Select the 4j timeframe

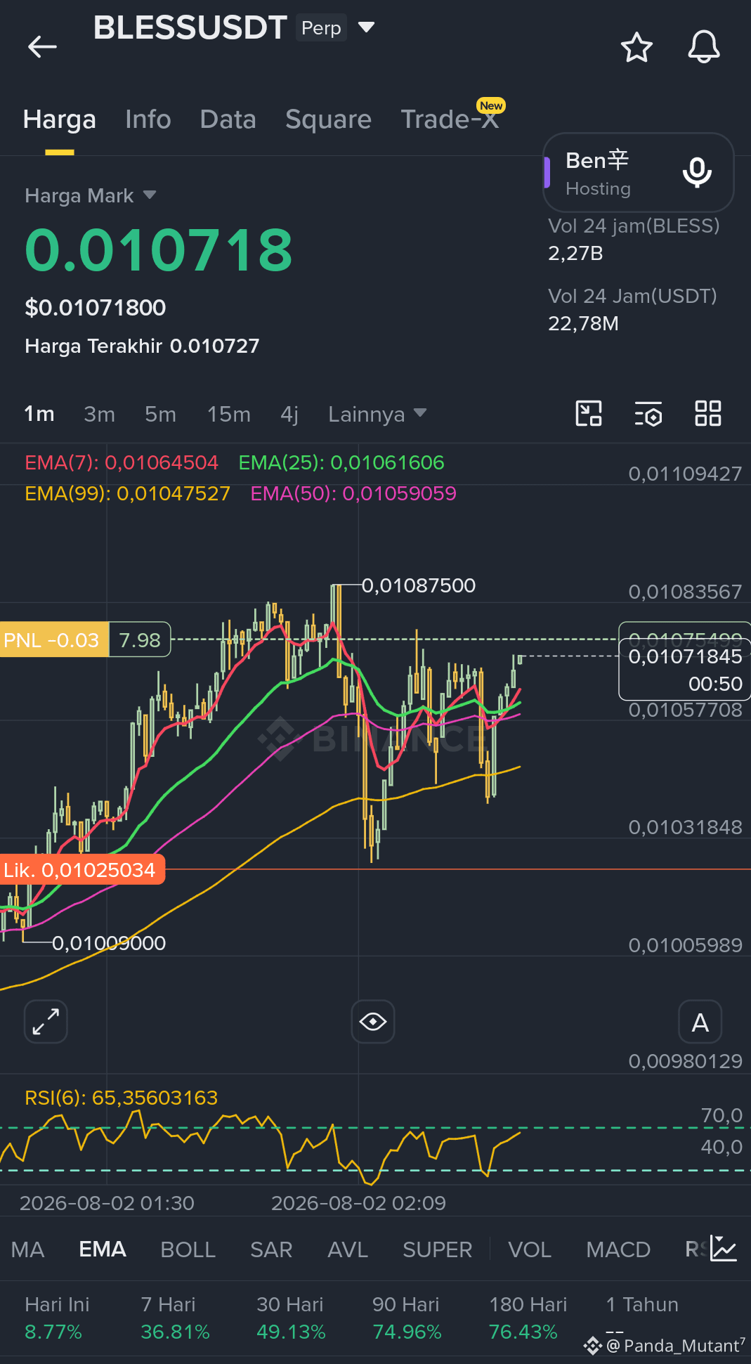tap(289, 414)
